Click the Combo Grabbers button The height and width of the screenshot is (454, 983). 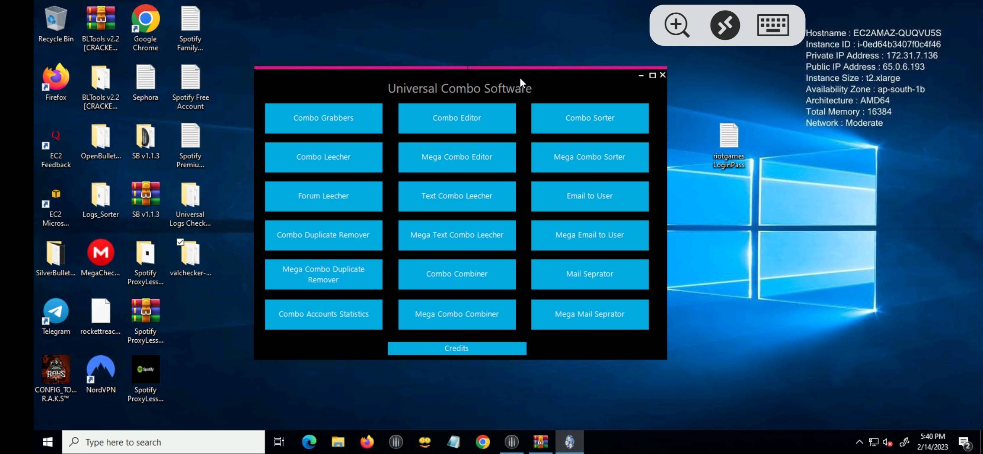coord(323,118)
